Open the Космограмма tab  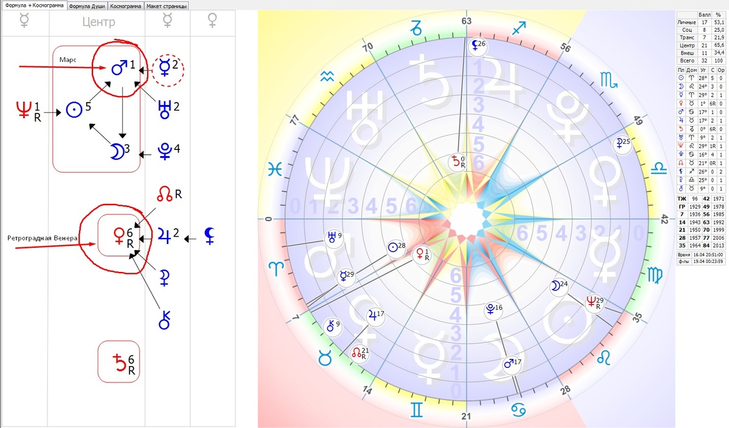(x=126, y=6)
